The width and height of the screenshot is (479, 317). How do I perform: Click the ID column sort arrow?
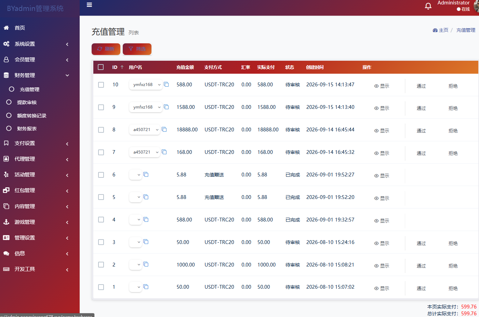pos(122,67)
